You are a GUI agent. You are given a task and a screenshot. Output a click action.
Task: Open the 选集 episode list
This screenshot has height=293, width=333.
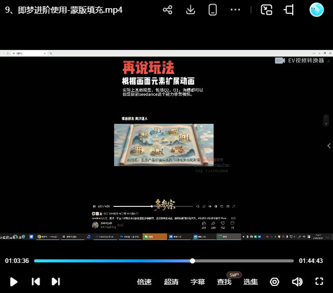(x=251, y=282)
